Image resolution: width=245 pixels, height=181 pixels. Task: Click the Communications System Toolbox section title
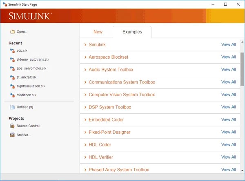122,82
